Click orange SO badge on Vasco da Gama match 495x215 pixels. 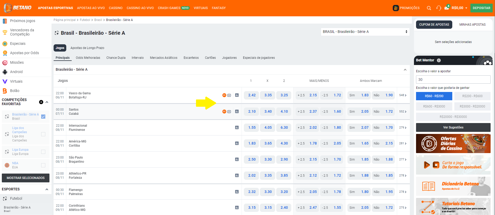224,95
